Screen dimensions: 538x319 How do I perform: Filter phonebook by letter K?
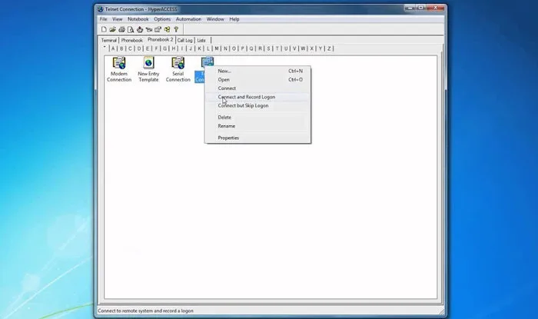point(199,48)
